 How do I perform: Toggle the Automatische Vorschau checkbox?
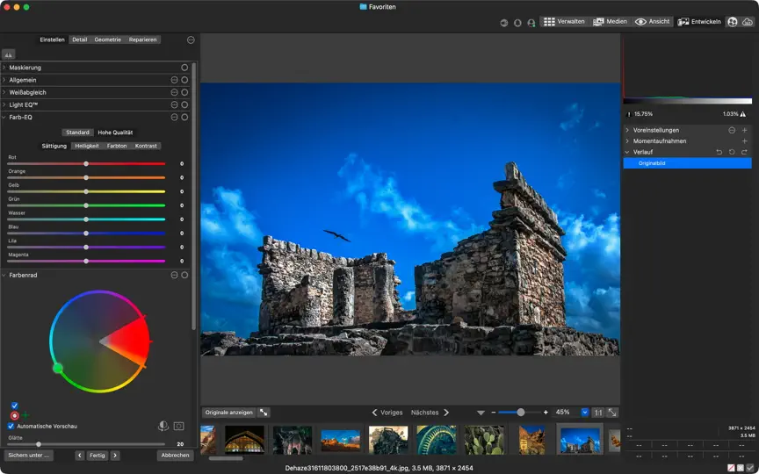tap(11, 426)
